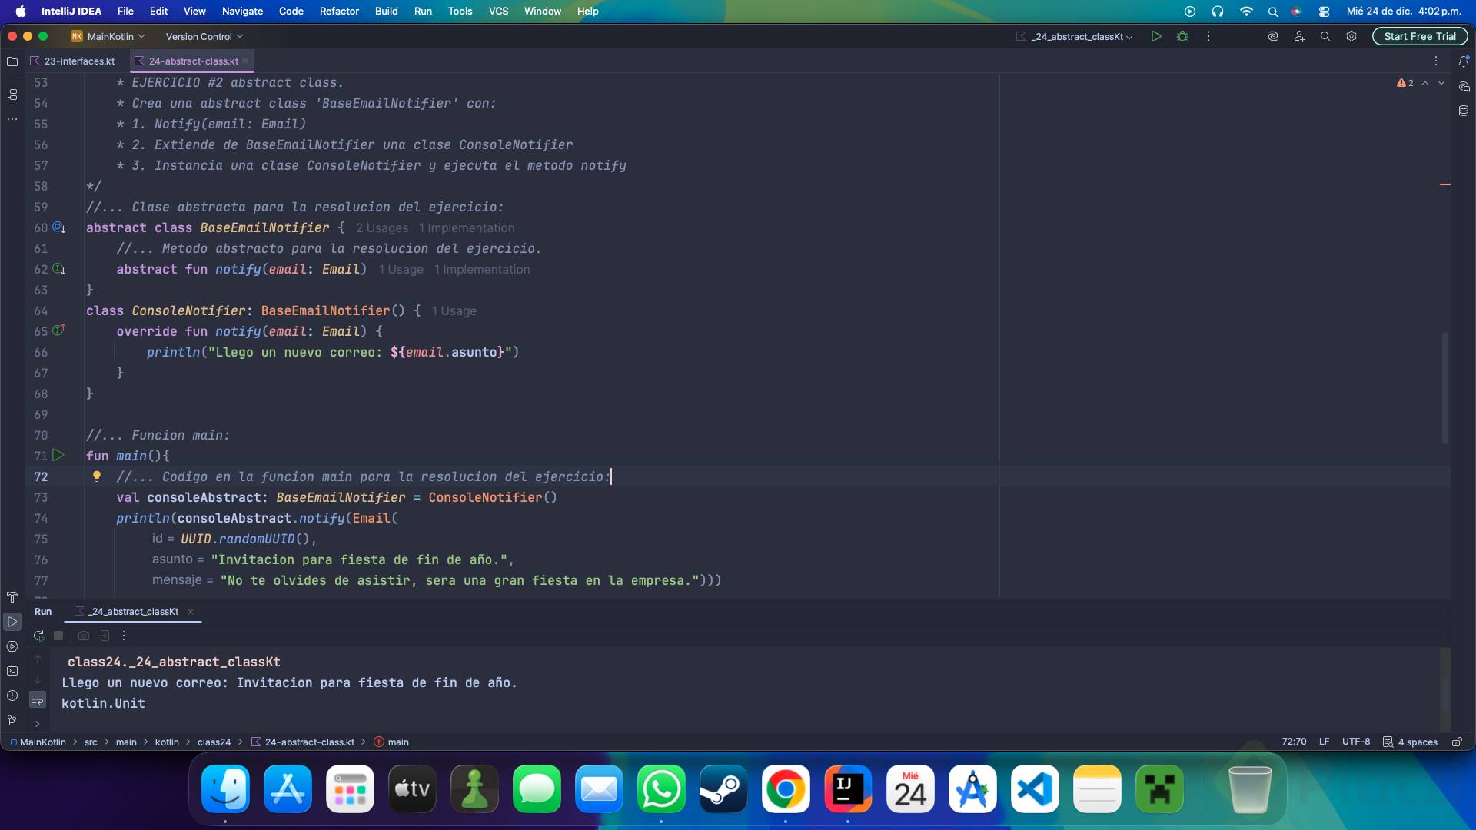The height and width of the screenshot is (830, 1476).
Task: Open the Refactor menu
Action: pyautogui.click(x=339, y=11)
